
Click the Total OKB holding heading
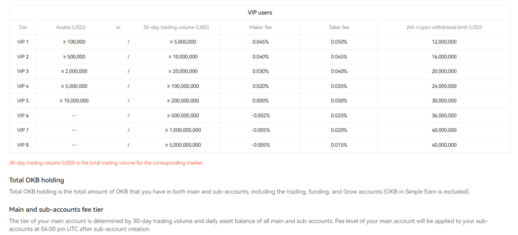tap(36, 180)
